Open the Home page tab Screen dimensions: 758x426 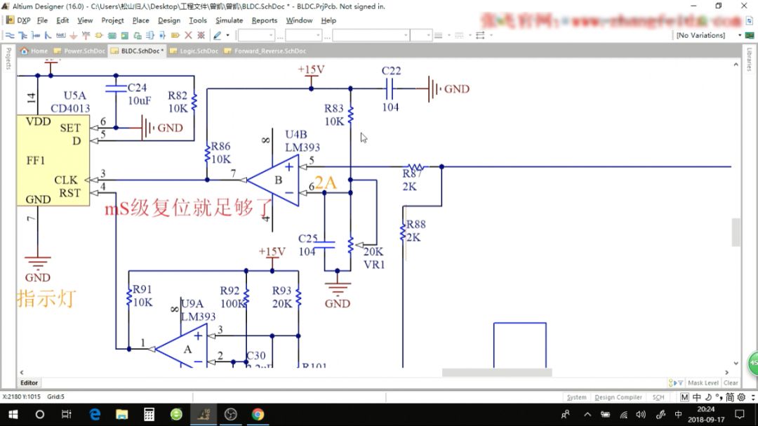tap(34, 51)
